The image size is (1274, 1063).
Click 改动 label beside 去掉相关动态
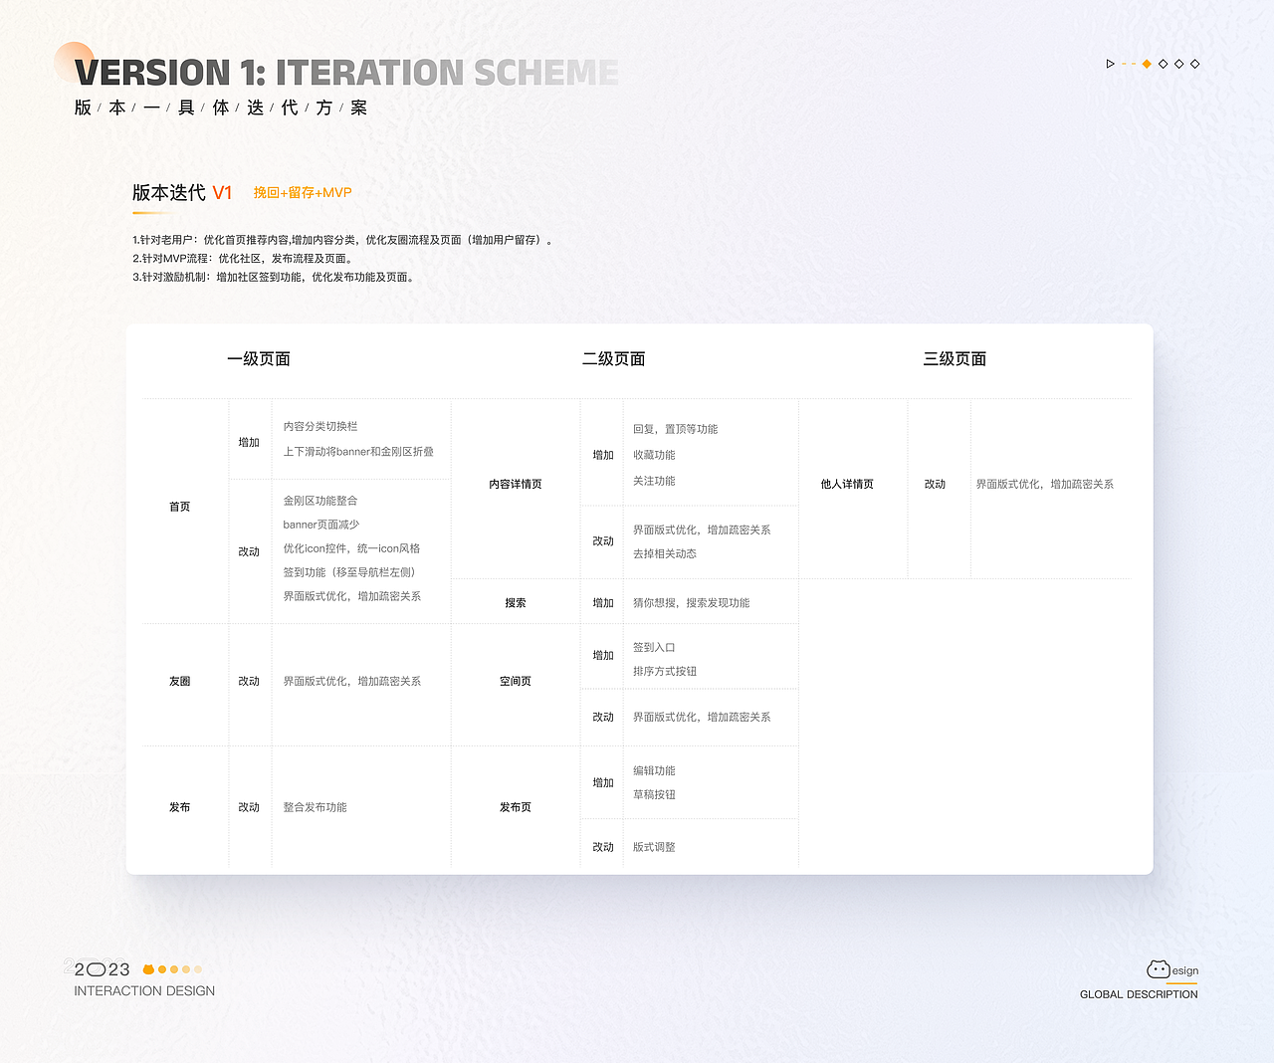(603, 541)
